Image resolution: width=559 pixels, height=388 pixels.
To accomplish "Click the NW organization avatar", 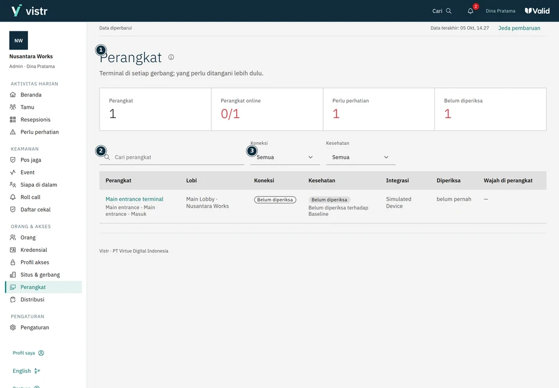I will click(19, 40).
